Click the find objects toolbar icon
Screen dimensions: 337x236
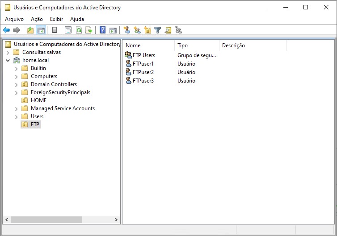(168, 30)
